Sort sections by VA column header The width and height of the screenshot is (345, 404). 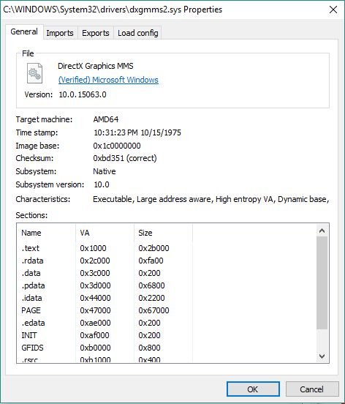tap(105, 233)
